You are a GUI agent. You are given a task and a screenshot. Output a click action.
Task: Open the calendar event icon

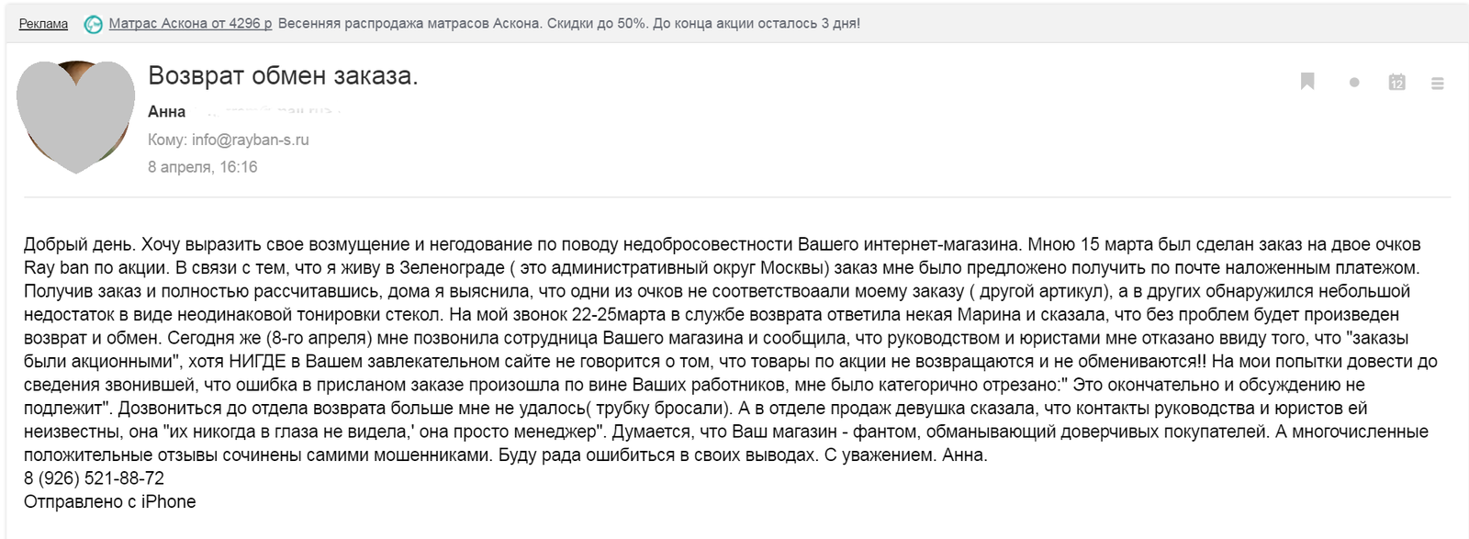(x=1396, y=82)
